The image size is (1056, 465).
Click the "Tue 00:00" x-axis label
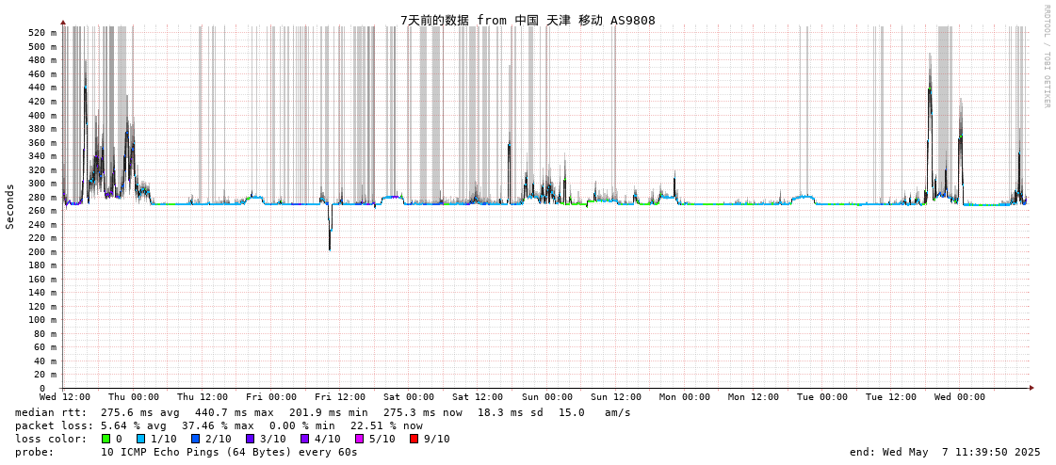pos(822,397)
